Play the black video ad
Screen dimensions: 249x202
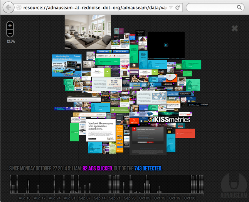(166, 45)
